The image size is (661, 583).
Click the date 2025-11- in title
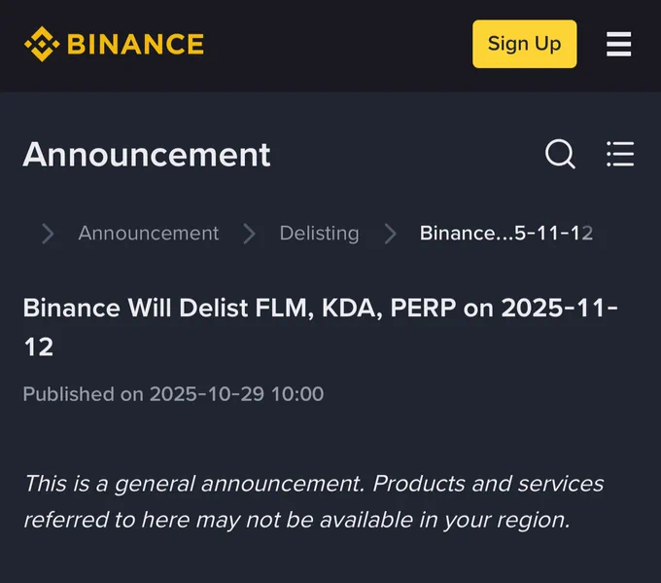coord(560,308)
